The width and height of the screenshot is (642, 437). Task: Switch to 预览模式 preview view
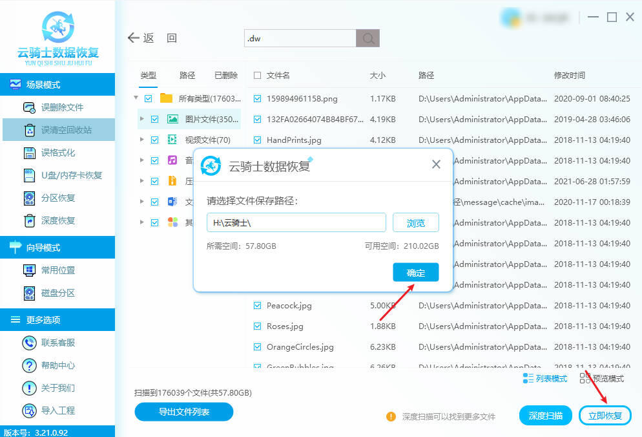pos(602,378)
